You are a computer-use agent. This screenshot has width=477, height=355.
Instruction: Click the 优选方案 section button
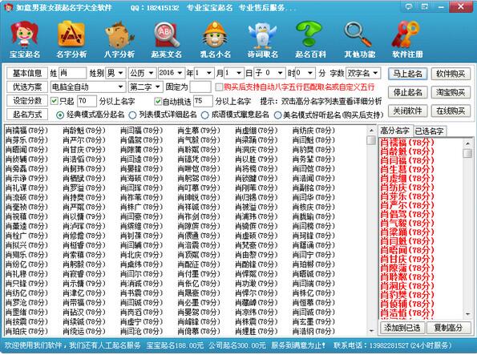pyautogui.click(x=27, y=87)
